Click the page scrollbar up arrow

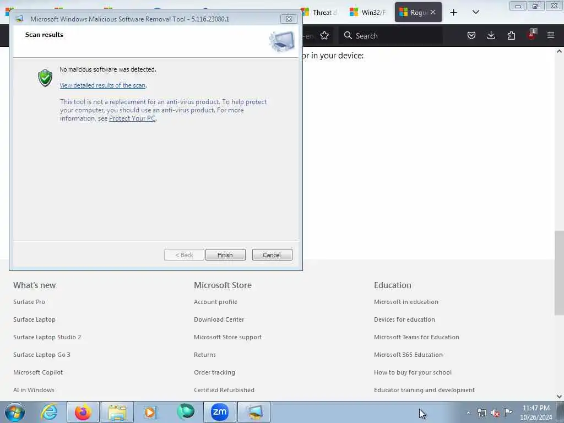coord(560,51)
